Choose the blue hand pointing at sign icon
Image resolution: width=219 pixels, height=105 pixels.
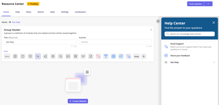click(106, 56)
